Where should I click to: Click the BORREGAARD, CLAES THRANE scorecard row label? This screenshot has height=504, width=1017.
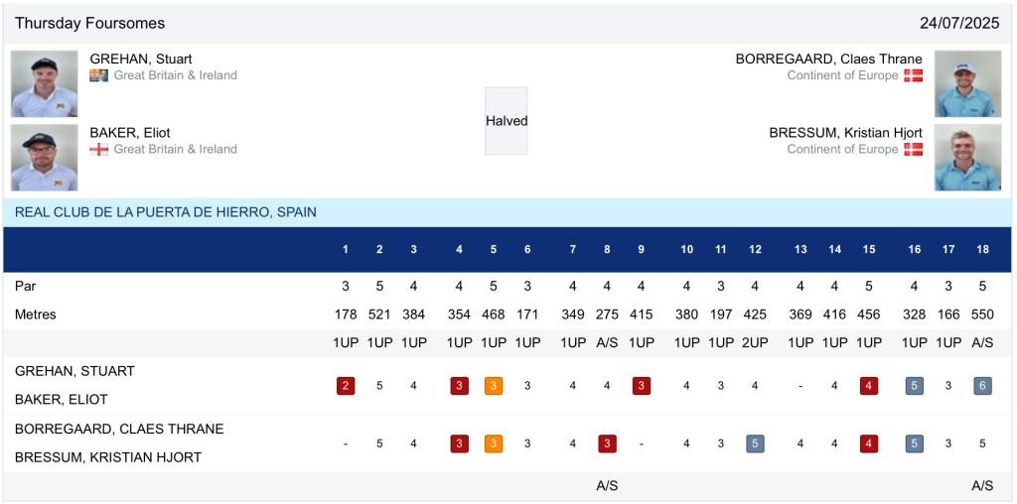click(x=119, y=429)
